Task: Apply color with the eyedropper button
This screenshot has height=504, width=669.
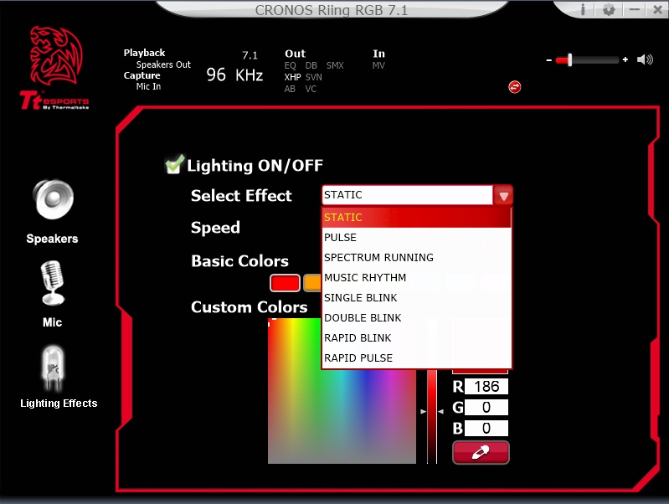Action: pyautogui.click(x=481, y=452)
